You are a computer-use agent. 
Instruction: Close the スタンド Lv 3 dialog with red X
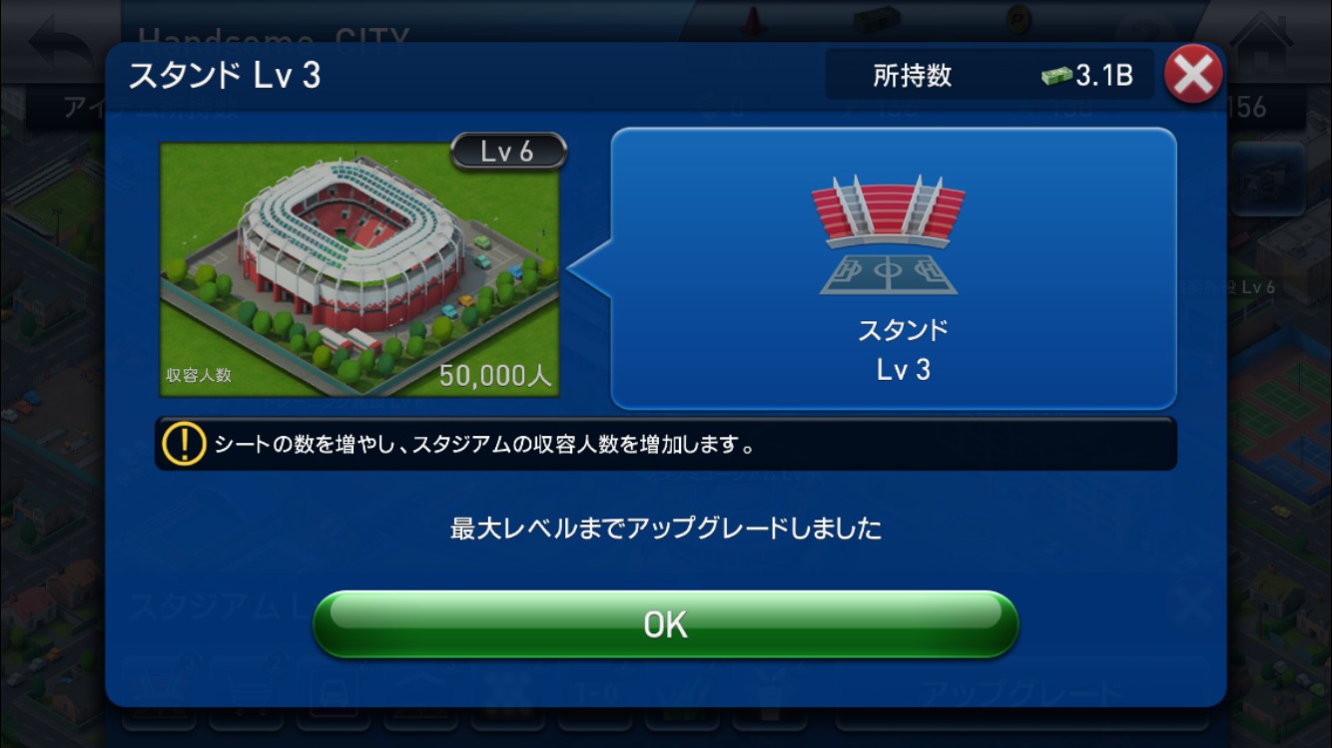1193,75
